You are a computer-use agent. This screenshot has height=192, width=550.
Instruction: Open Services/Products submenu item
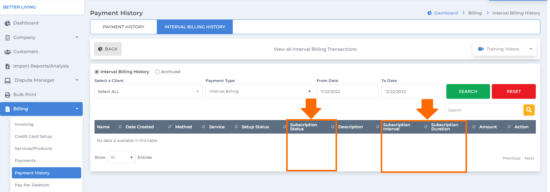33,149
